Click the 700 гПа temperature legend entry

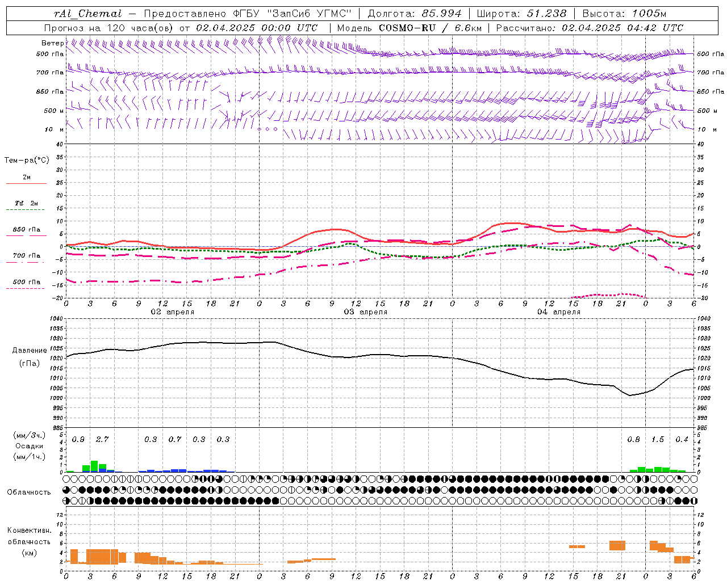(27, 256)
